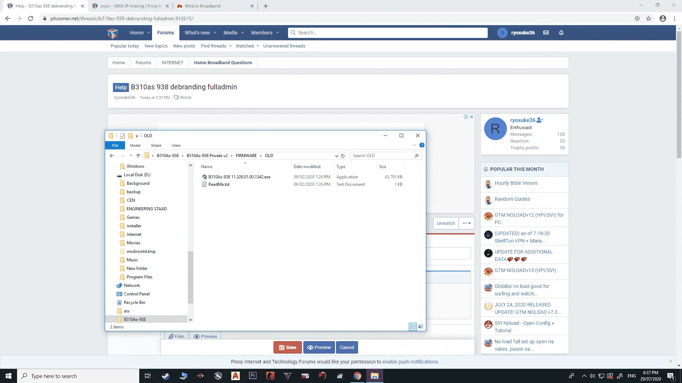The width and height of the screenshot is (682, 383).
Task: Open the notification center icon
Action: point(671,376)
